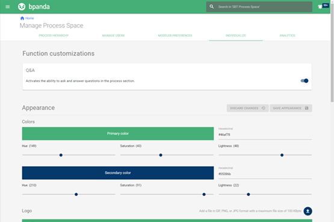Select the Individualize tab
Screen dimensions: 334x222
236,35
